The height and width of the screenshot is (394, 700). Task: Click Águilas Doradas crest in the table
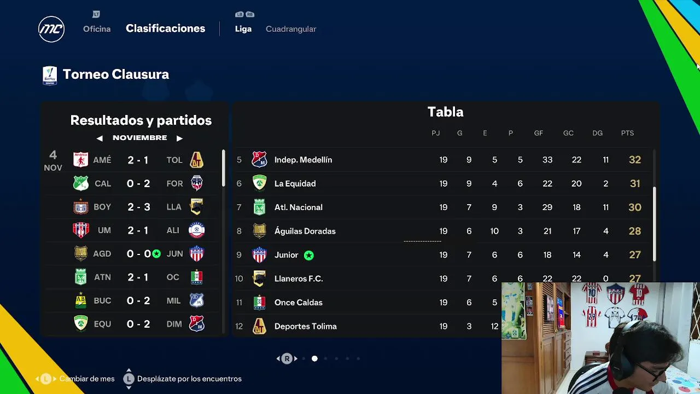(259, 231)
